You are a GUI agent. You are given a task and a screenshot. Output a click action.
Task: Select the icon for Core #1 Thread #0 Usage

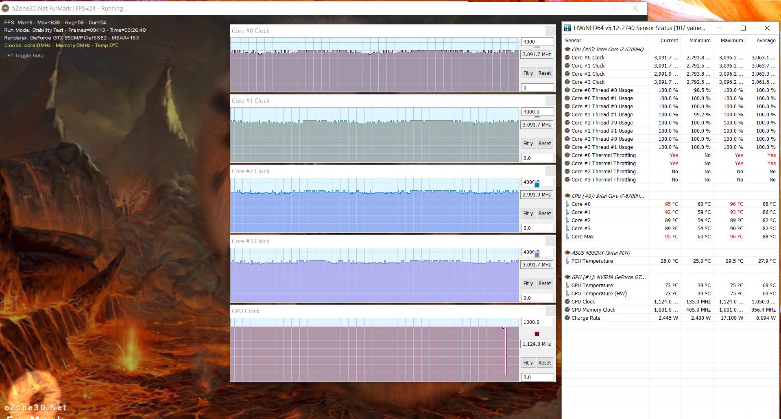click(567, 106)
